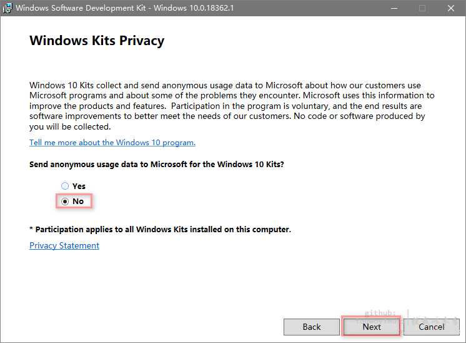
Task: Close the Windows SDK setup window
Action: point(451,8)
